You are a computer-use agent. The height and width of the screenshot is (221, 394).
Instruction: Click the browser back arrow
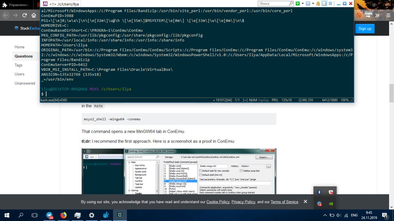[x=6, y=15]
